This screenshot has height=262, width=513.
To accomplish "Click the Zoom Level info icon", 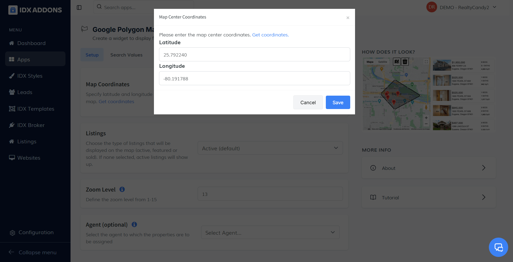I will [122, 189].
